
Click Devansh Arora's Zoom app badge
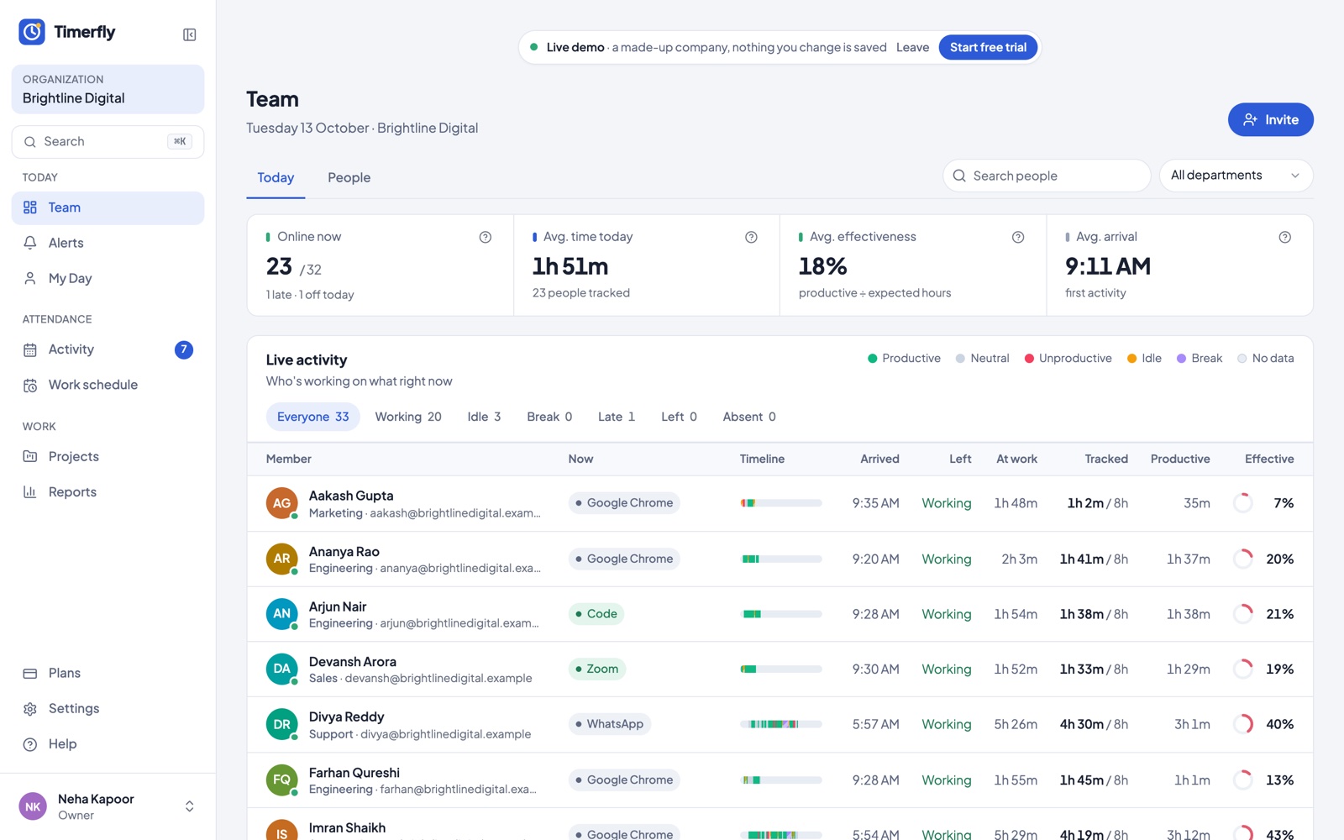[597, 669]
